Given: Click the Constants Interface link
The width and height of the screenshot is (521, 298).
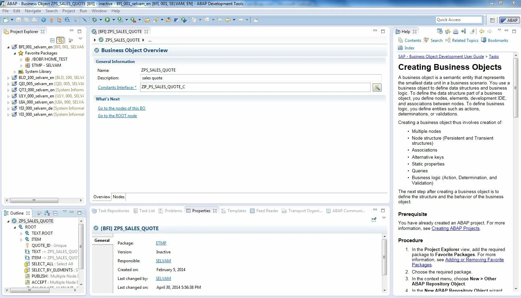Looking at the screenshot, I should point(117,88).
